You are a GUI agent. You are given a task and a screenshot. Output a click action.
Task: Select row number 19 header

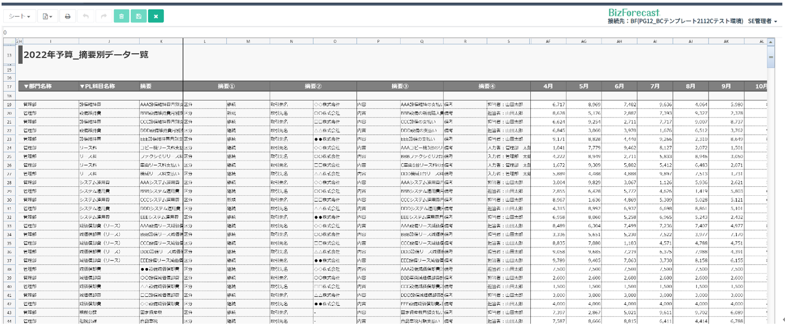(9, 105)
